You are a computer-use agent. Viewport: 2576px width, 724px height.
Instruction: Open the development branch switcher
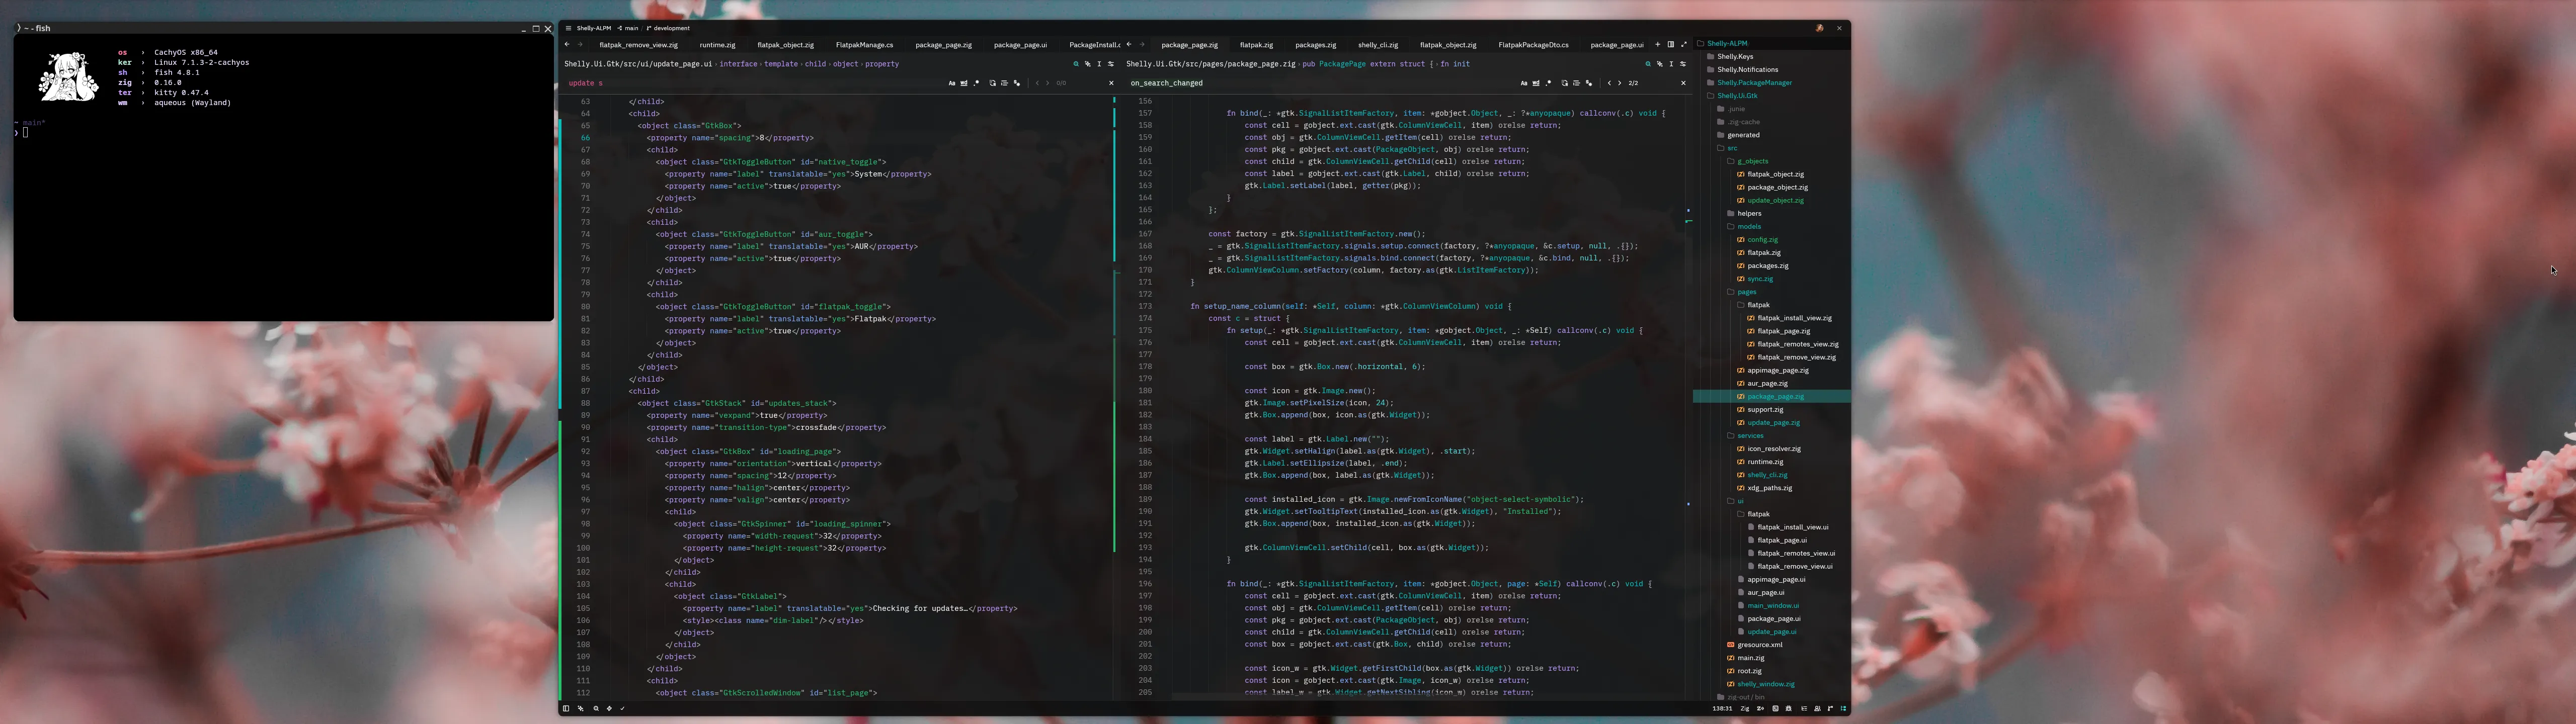(x=669, y=28)
